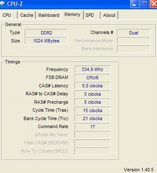Click the grayed Row To Column (tRCD) label

click(x=45, y=151)
